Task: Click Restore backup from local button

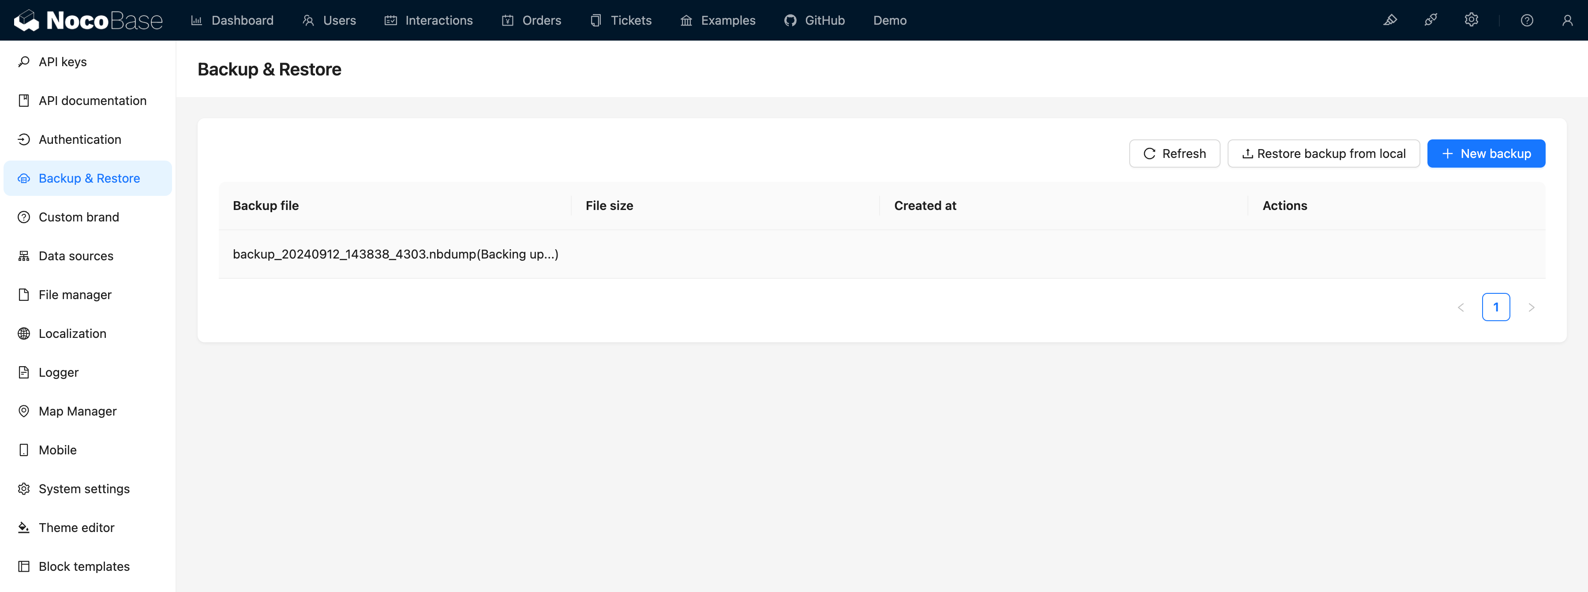Action: click(x=1323, y=154)
